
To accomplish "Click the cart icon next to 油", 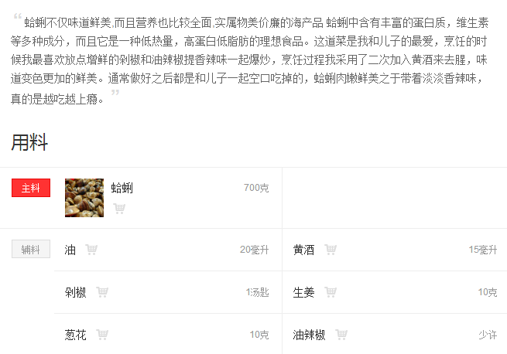I will [x=91, y=250].
